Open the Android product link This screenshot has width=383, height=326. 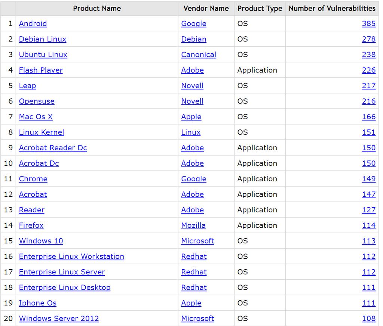(x=33, y=24)
